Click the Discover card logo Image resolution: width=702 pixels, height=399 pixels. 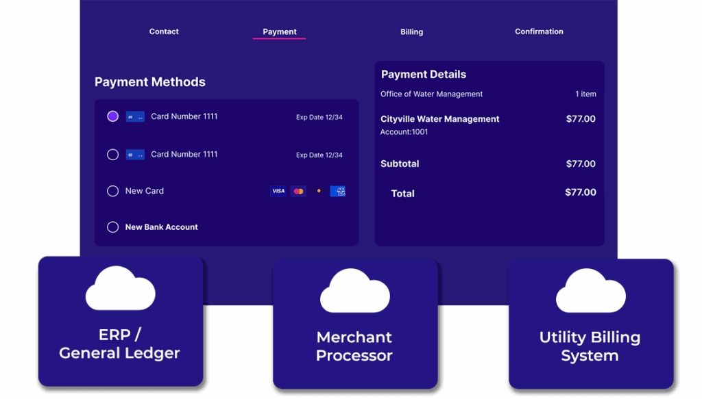point(318,192)
